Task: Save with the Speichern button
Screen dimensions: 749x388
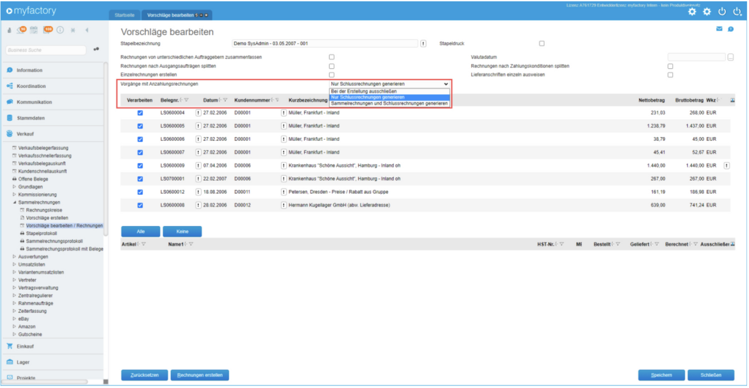Action: [x=661, y=375]
